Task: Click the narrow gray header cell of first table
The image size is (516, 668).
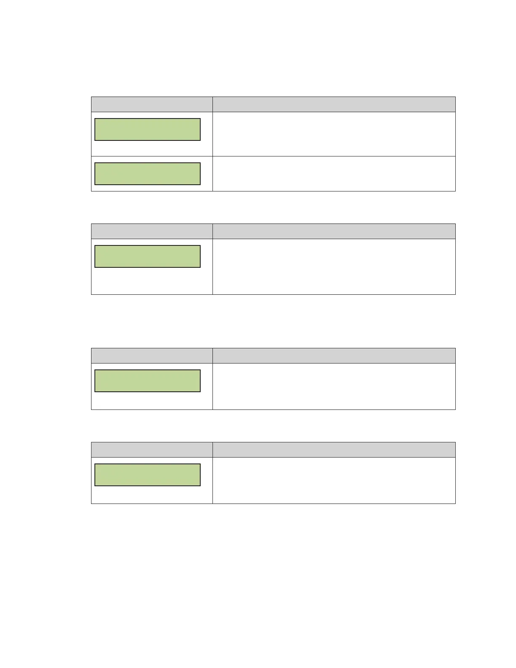Action: point(152,104)
